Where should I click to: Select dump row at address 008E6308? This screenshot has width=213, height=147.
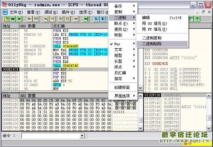[x=70, y=112]
